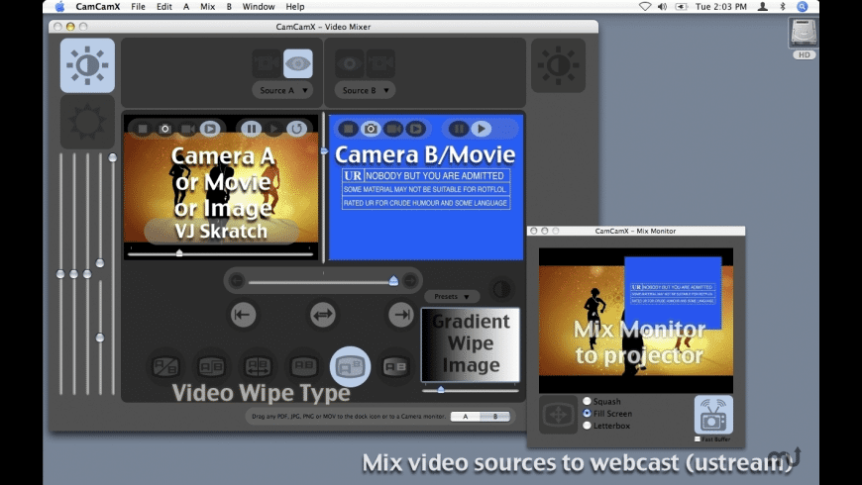Click video camera icon on Camera B monitor

[393, 129]
